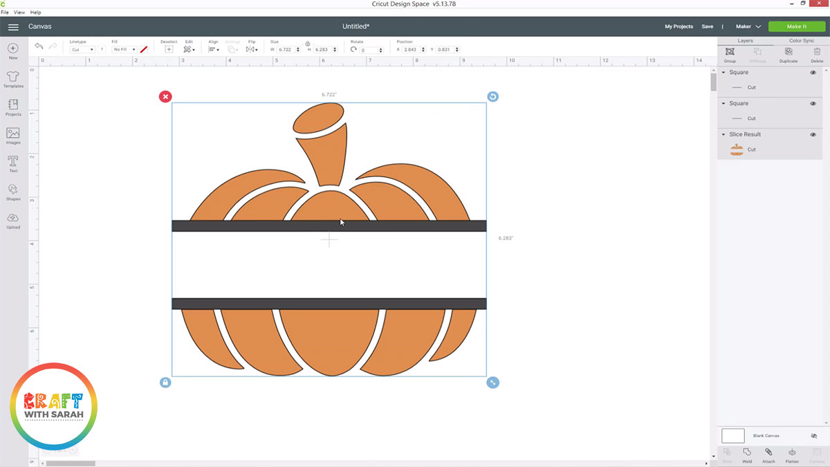Click the Duplicate icon in Layers panel
Screen dimensions: 830x467
(788, 53)
